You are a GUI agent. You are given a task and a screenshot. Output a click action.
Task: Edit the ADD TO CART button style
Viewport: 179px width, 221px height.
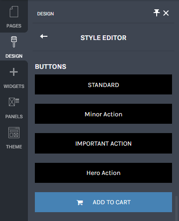point(103,202)
